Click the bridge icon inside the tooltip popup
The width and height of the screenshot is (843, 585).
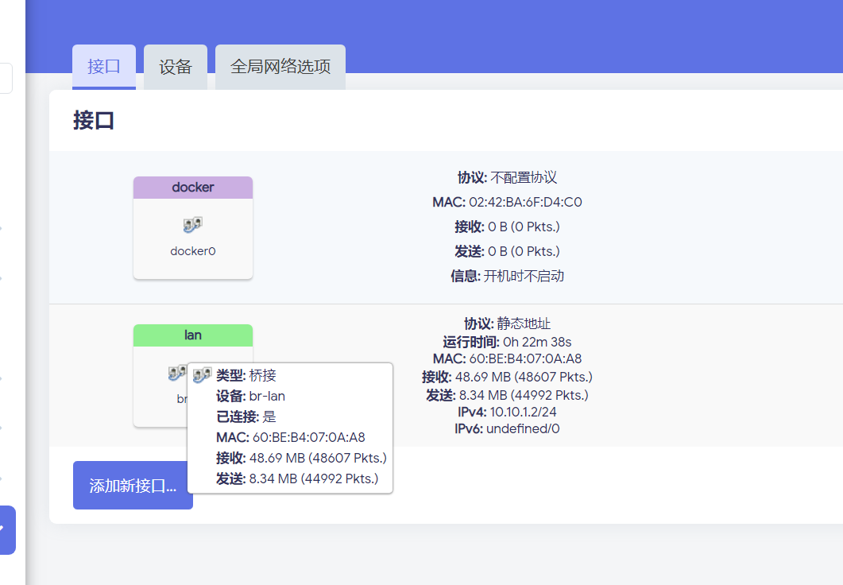coord(203,375)
